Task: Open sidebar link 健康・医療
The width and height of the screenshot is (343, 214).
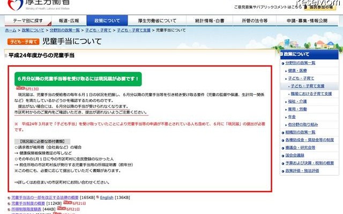Action: click(x=297, y=71)
